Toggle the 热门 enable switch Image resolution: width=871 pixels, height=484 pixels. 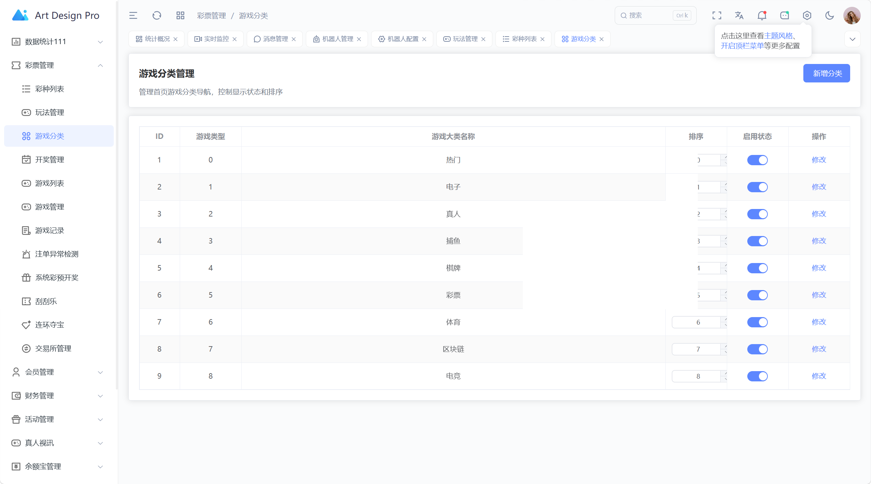pos(757,160)
